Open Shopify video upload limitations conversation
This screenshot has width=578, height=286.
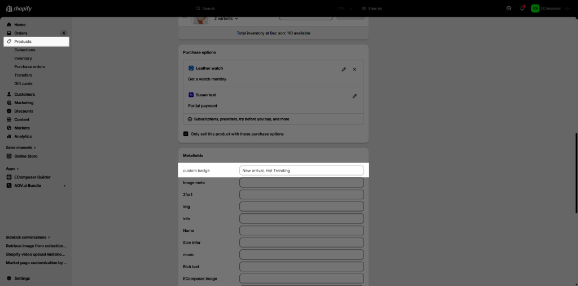[36, 254]
